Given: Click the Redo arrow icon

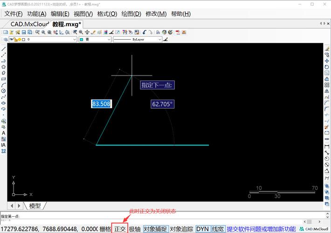Looking at the screenshot, I should (151, 32).
